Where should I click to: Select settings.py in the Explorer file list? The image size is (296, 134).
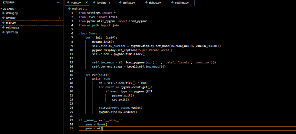(12, 27)
